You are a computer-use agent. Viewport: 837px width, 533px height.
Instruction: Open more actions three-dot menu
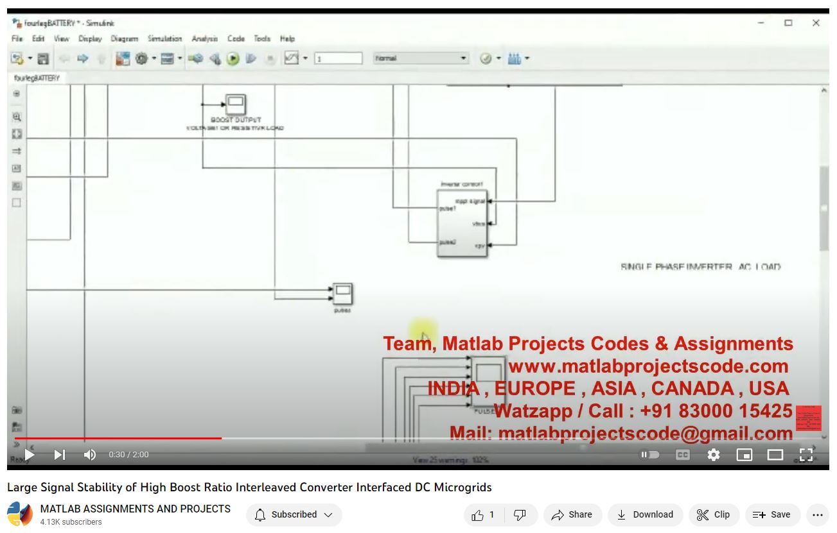(817, 514)
